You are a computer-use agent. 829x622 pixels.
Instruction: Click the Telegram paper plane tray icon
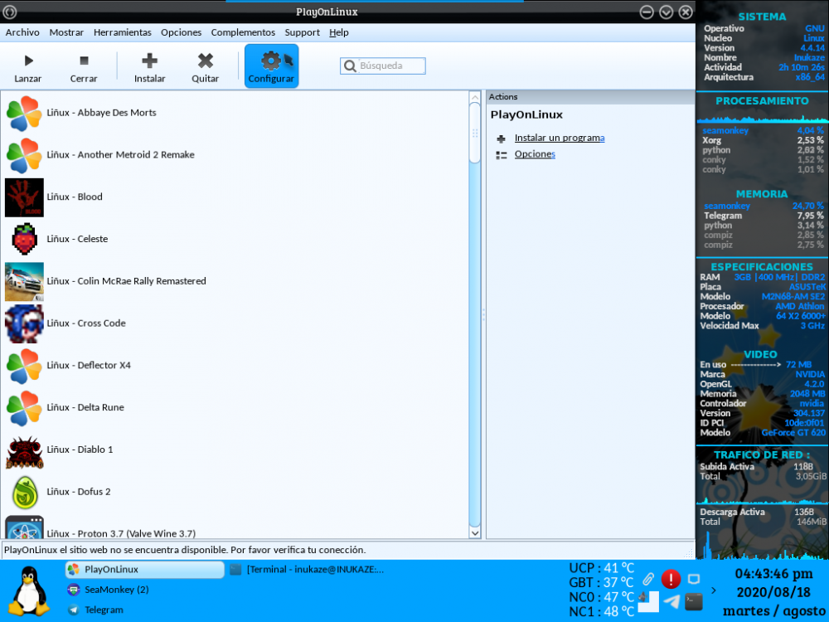(x=671, y=601)
